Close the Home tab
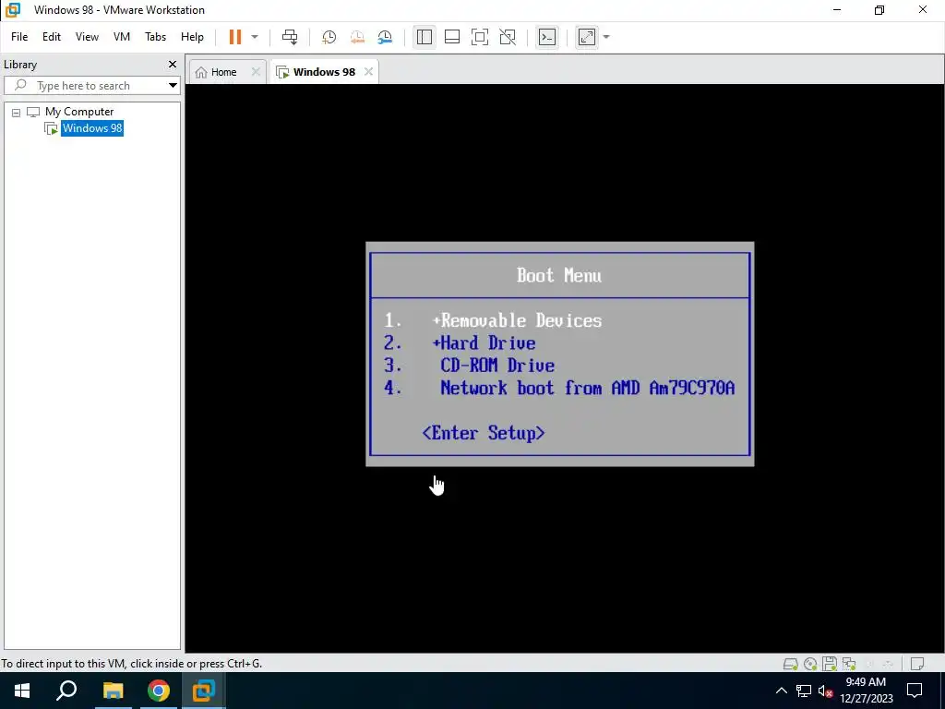945x709 pixels. coord(256,72)
